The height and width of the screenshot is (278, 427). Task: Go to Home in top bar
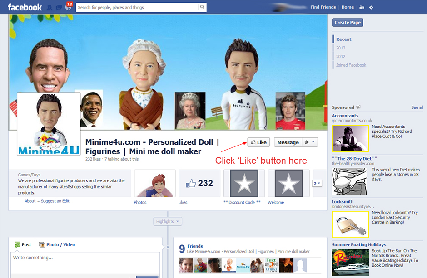coord(348,7)
